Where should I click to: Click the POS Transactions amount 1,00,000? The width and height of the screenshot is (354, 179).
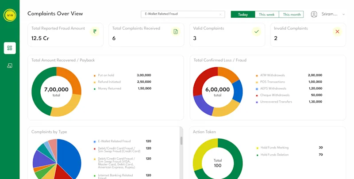coord(316,82)
